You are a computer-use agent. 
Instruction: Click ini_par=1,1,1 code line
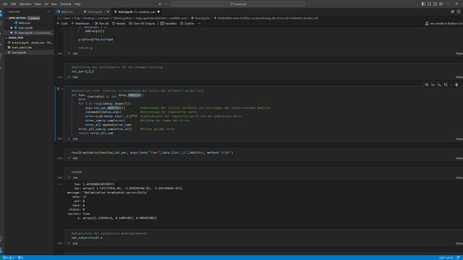click(x=82, y=71)
